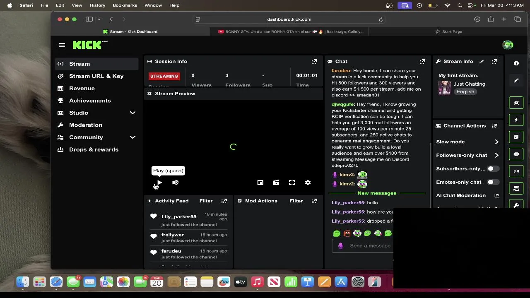Open stream preview player settings gear
Image resolution: width=530 pixels, height=298 pixels.
click(x=308, y=183)
